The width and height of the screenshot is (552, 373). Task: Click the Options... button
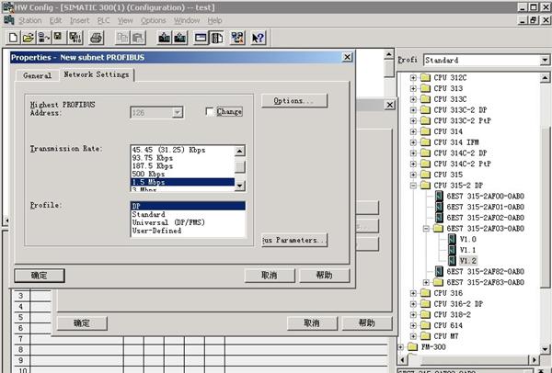click(x=294, y=101)
